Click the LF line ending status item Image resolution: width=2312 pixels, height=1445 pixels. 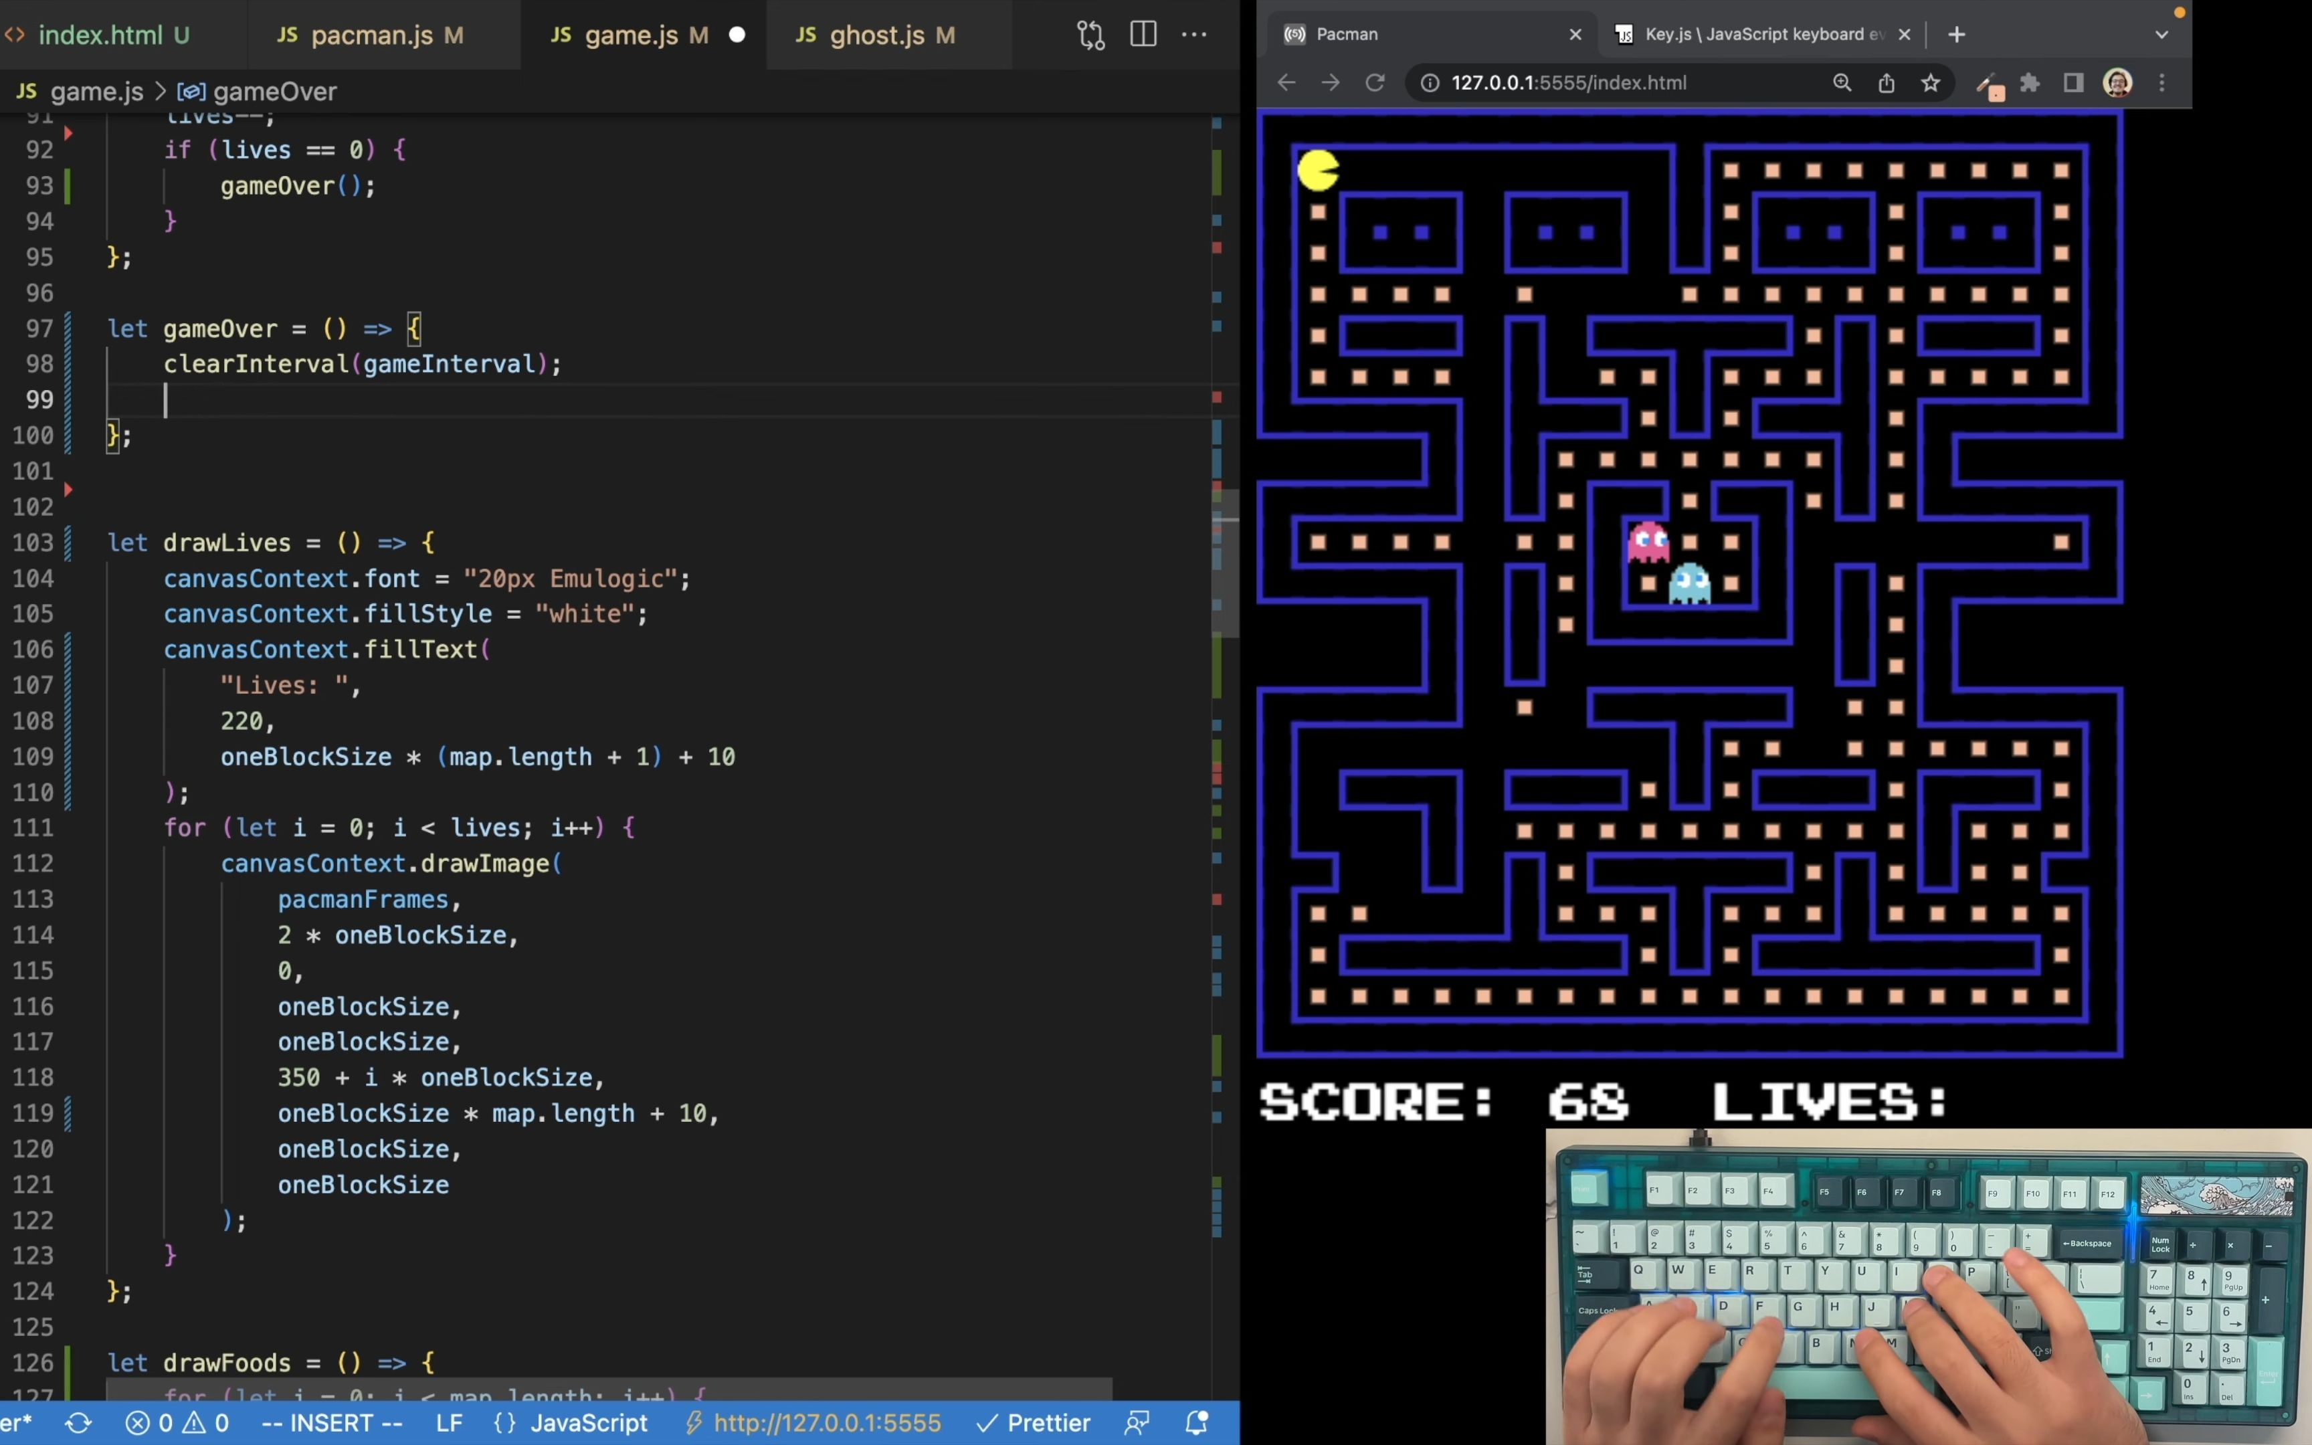[449, 1423]
